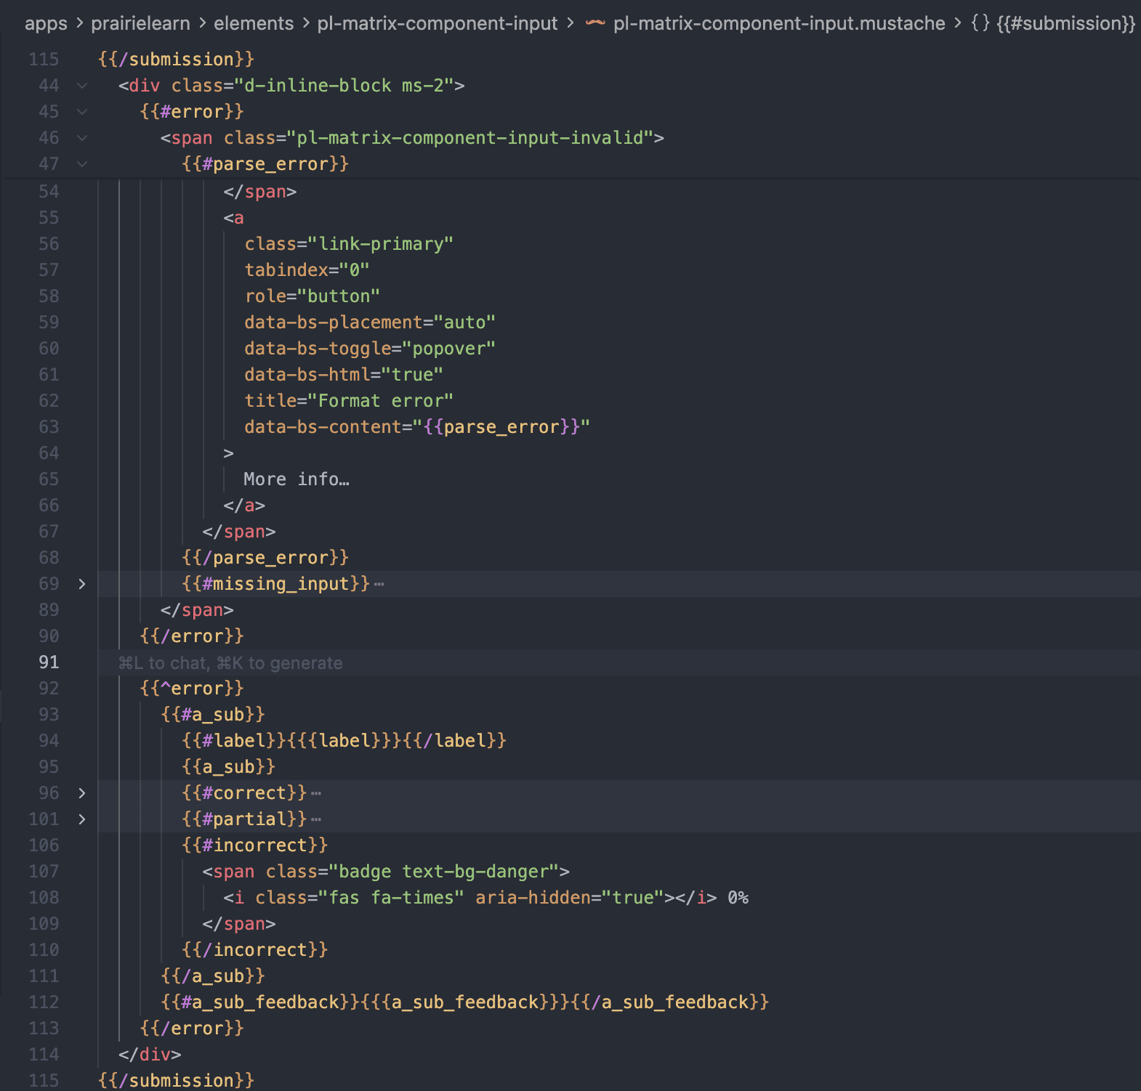This screenshot has width=1141, height=1091.
Task: Select the 'elements' breadcrumb folder
Action: [254, 23]
